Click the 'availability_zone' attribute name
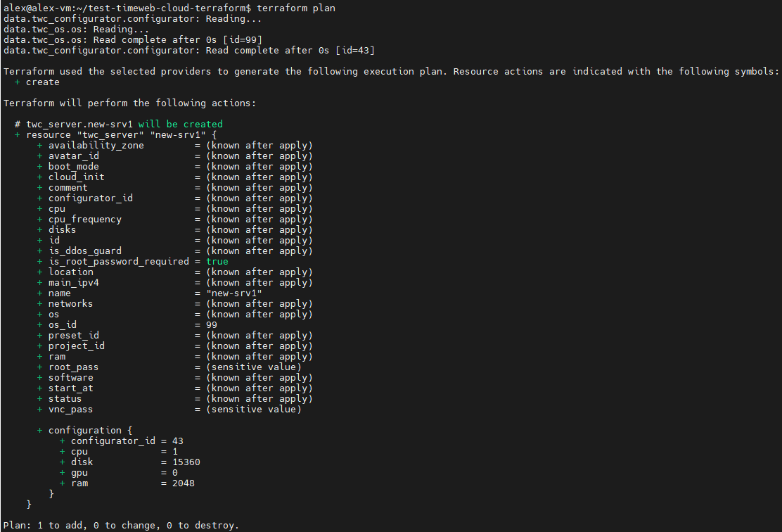 pyautogui.click(x=96, y=145)
